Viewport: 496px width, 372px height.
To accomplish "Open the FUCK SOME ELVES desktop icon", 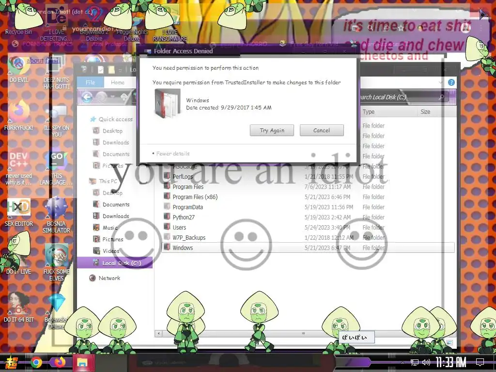I will pos(56,263).
